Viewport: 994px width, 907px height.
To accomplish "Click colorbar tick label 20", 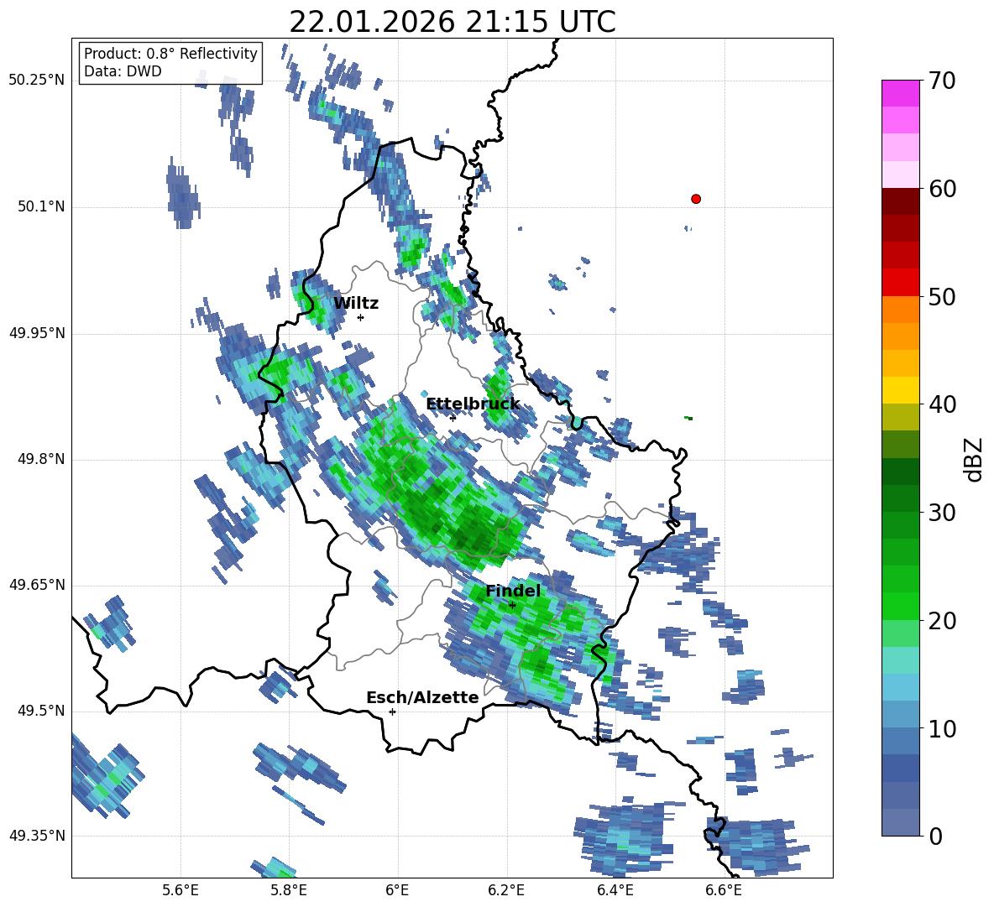I will pos(941,621).
